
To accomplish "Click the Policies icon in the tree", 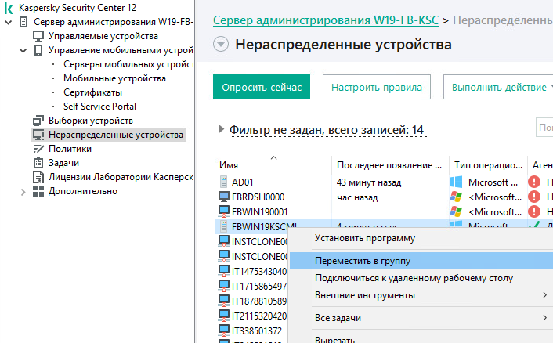I will pos(38,149).
